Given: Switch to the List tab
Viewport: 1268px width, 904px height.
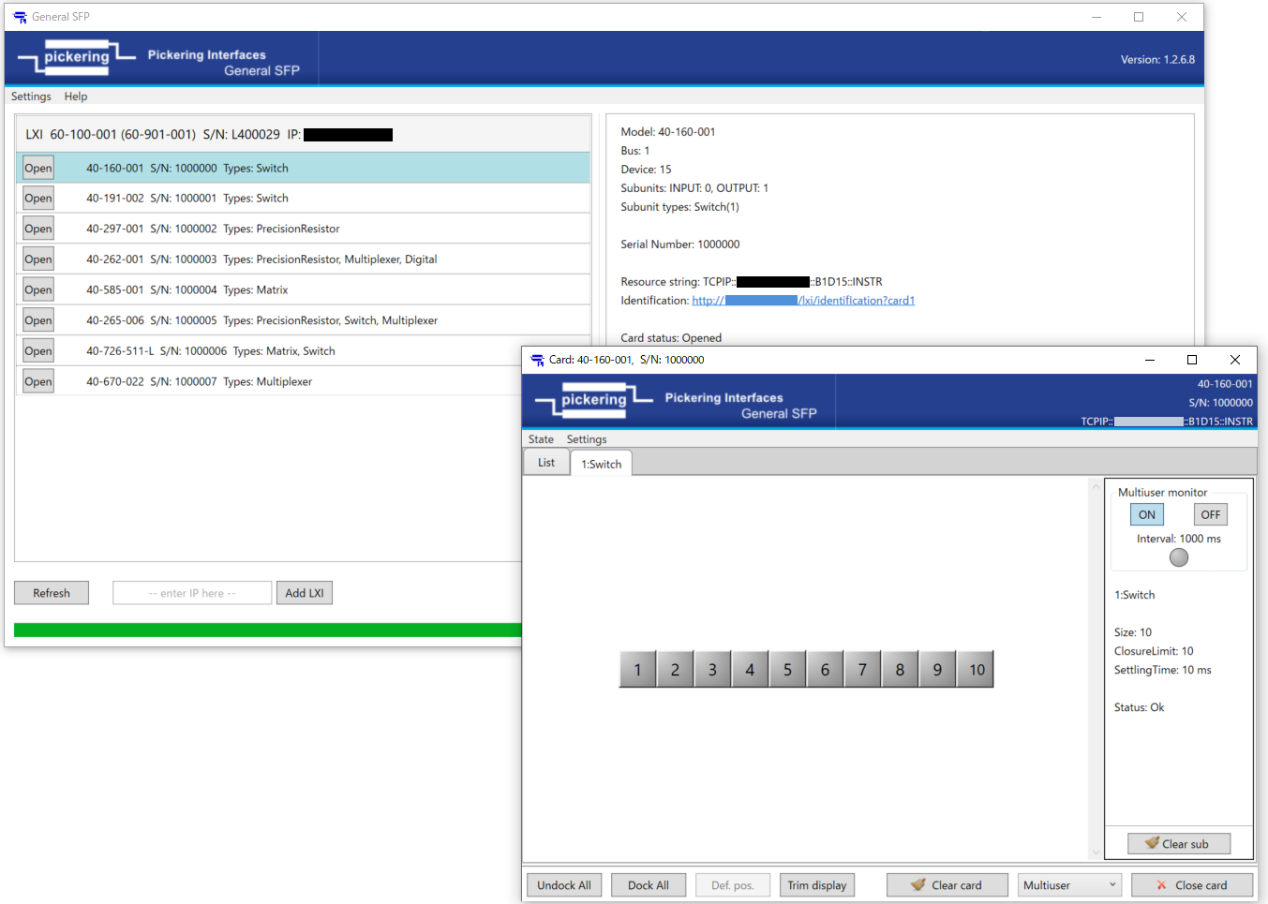Looking at the screenshot, I should tap(546, 463).
